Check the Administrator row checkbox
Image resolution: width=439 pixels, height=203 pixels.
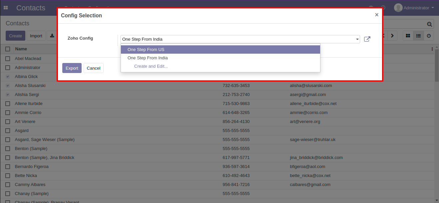pyautogui.click(x=8, y=68)
